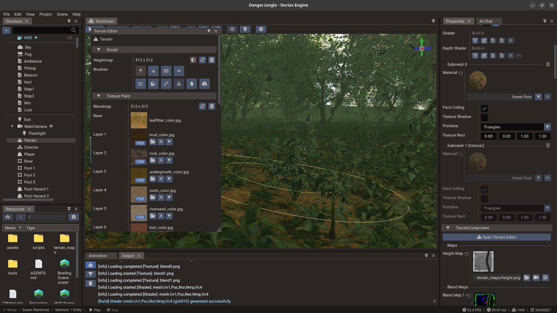Collapse the Sculpt section
Screen dimensions: 557x313
pyautogui.click(x=98, y=50)
